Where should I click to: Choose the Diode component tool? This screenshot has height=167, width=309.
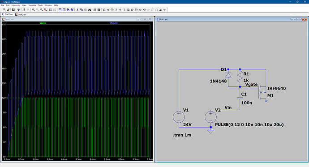128,10
